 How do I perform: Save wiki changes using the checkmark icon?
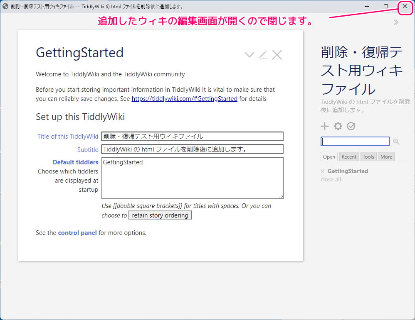coord(351,126)
